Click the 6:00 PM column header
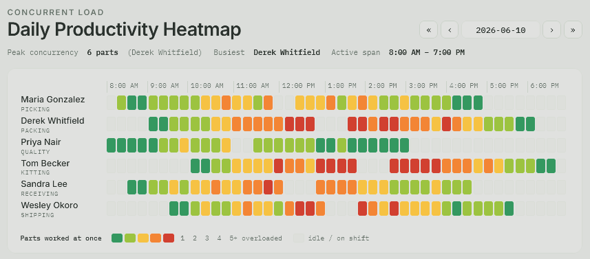The width and height of the screenshot is (590, 259). (545, 86)
